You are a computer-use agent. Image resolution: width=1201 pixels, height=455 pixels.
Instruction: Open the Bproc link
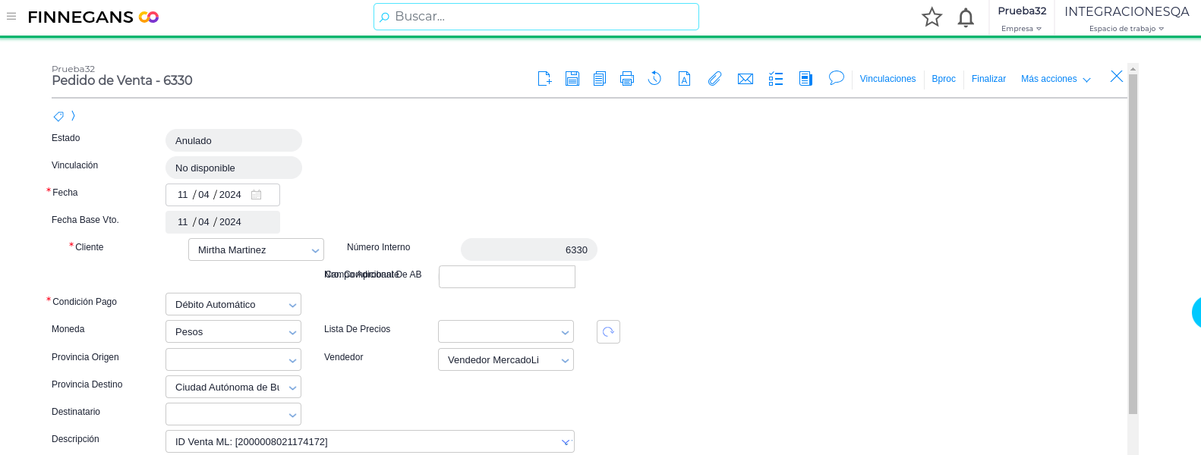944,79
